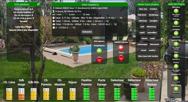Click the Total : 3.71 Go memory line
188x102 pixels.
[87, 18]
